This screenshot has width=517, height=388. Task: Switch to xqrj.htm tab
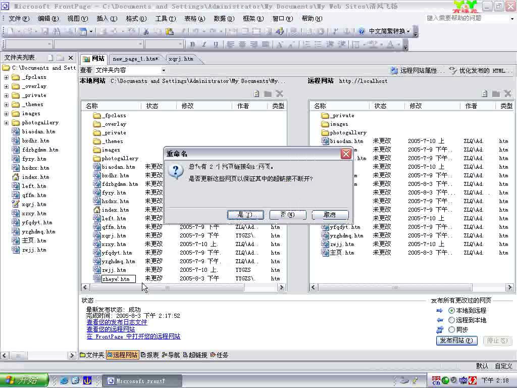pyautogui.click(x=181, y=59)
